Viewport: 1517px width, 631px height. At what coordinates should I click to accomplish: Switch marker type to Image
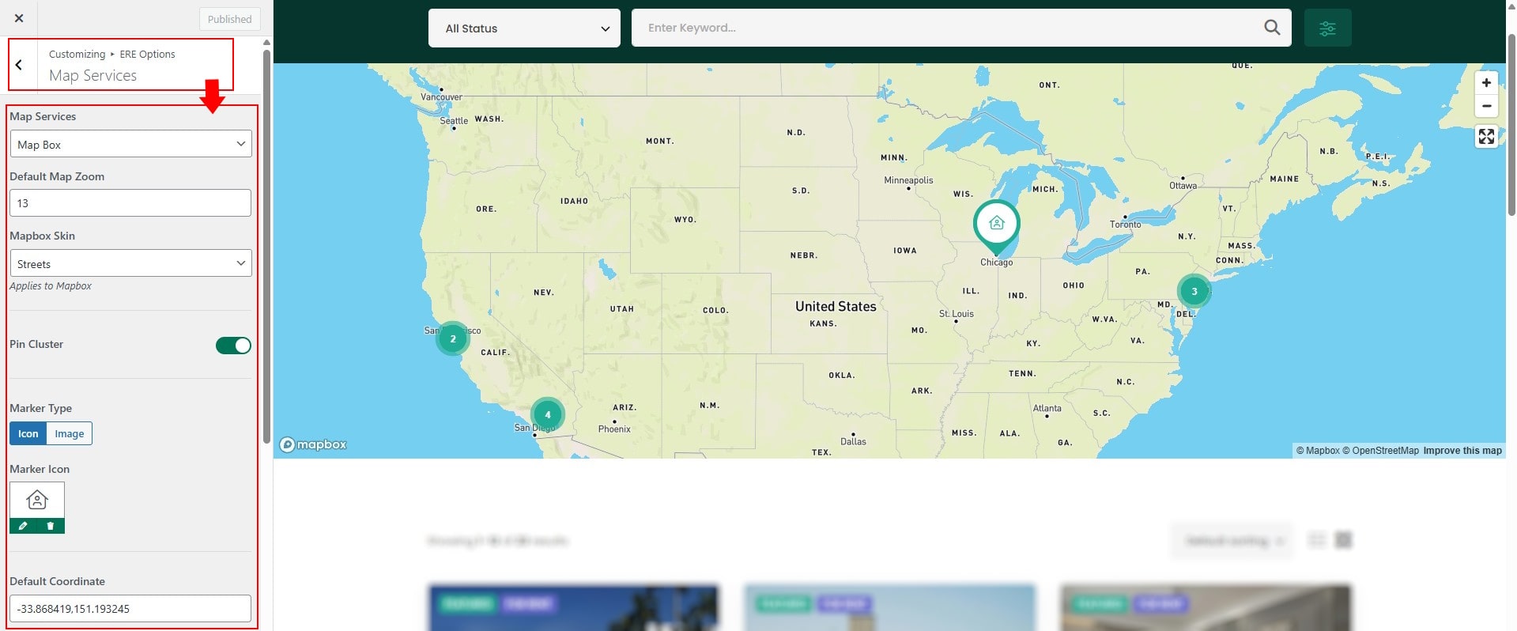(x=70, y=434)
